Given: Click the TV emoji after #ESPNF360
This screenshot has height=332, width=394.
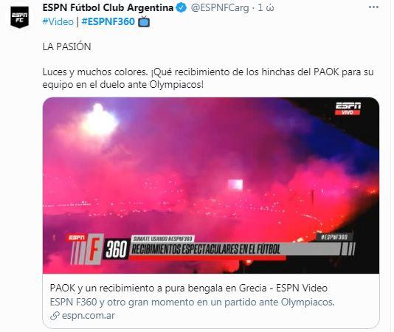Looking at the screenshot, I should click(x=144, y=21).
